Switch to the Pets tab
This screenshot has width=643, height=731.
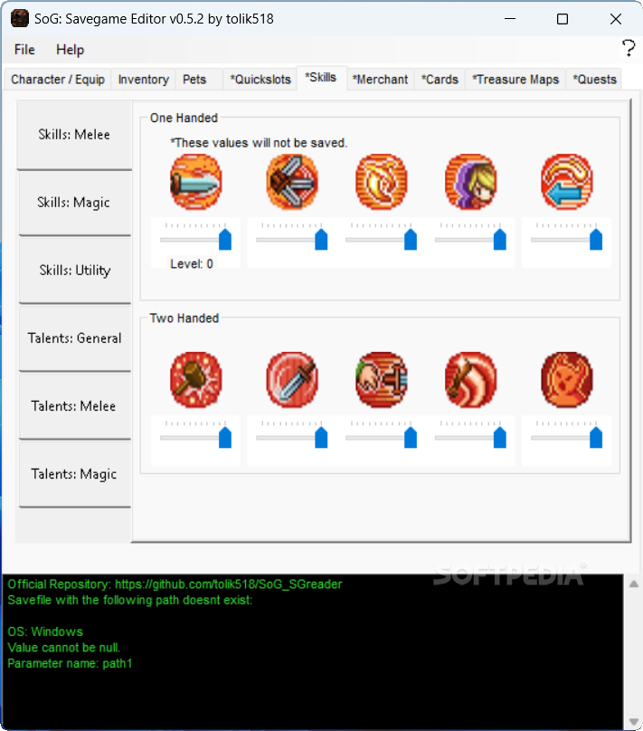194,80
